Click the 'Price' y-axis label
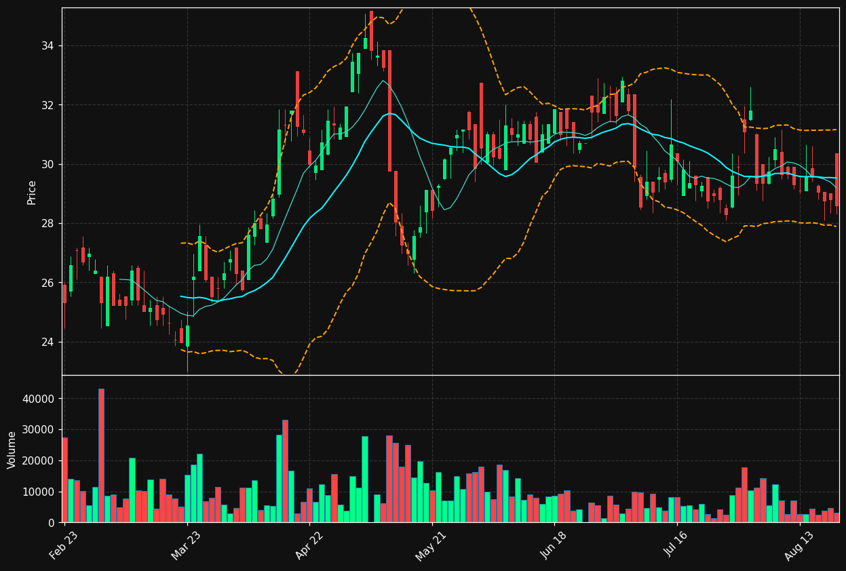This screenshot has width=846, height=571. coord(31,192)
